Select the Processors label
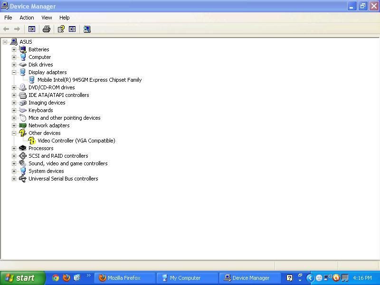Image resolution: width=380 pixels, height=285 pixels. (41, 148)
